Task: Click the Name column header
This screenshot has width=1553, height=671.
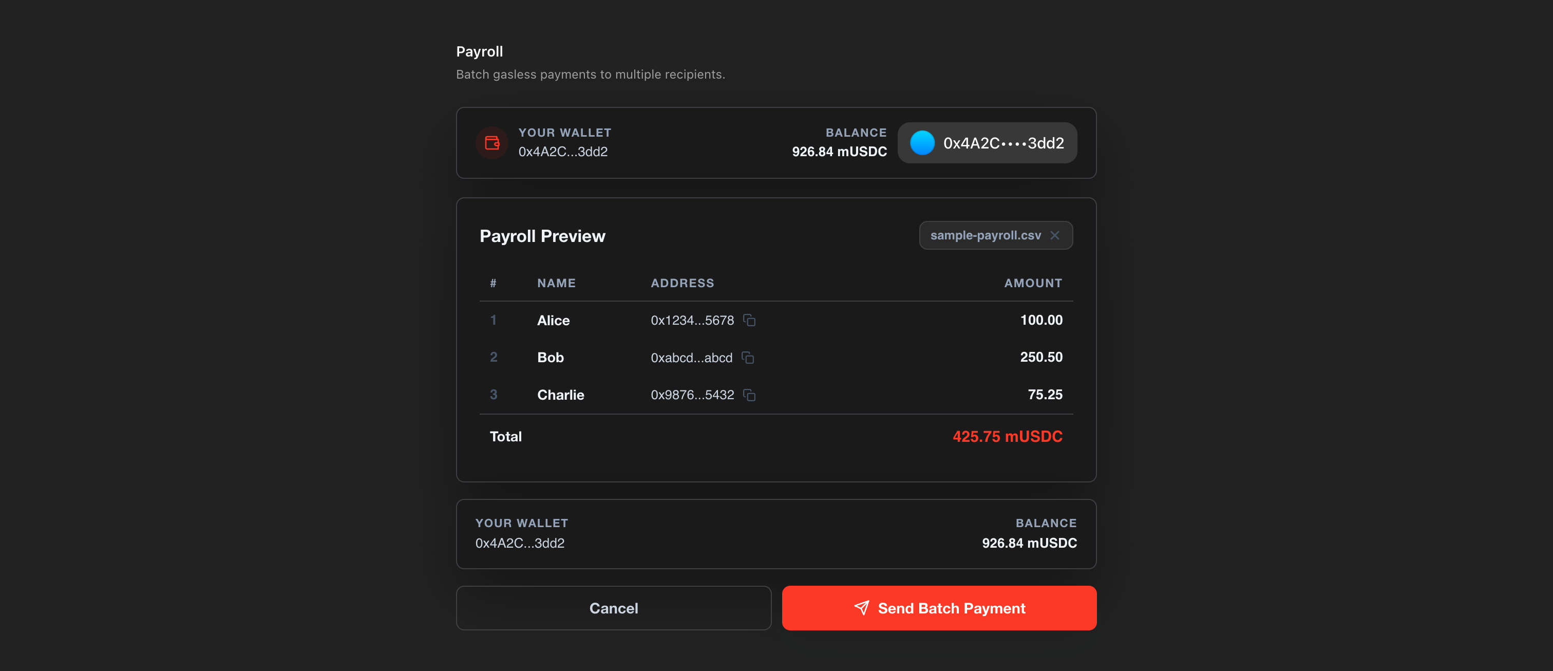Action: pos(556,283)
